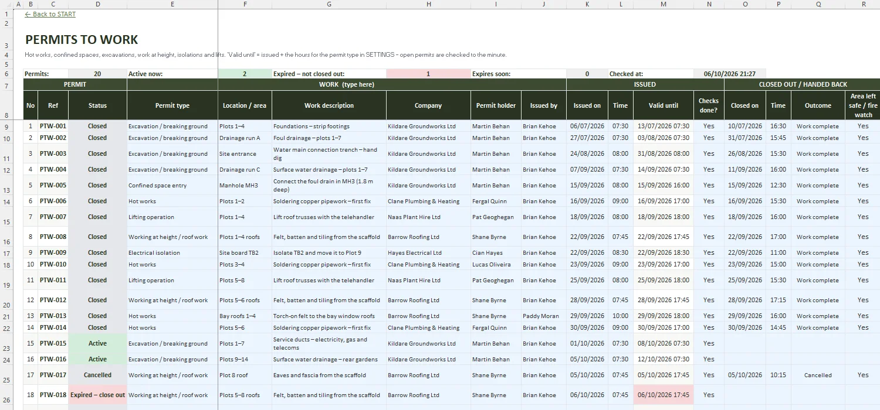
Task: Select Foundations – strip footings description
Action: point(329,126)
